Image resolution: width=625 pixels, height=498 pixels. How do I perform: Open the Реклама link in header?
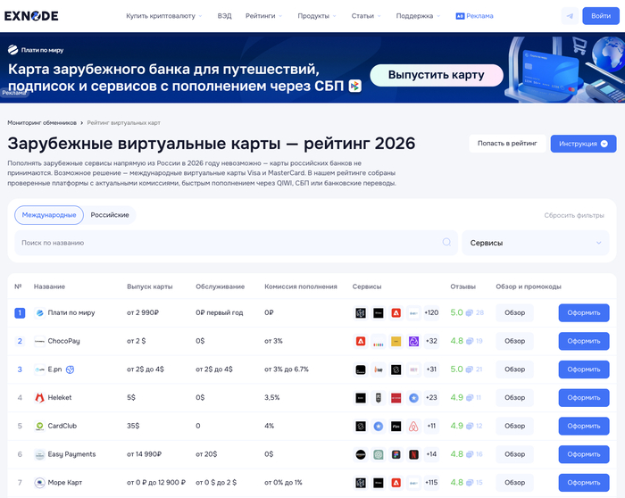coord(474,16)
